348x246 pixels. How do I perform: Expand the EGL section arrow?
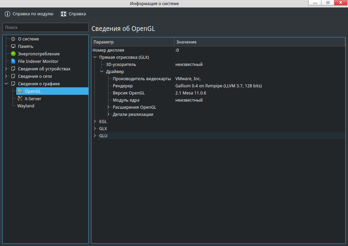95,121
